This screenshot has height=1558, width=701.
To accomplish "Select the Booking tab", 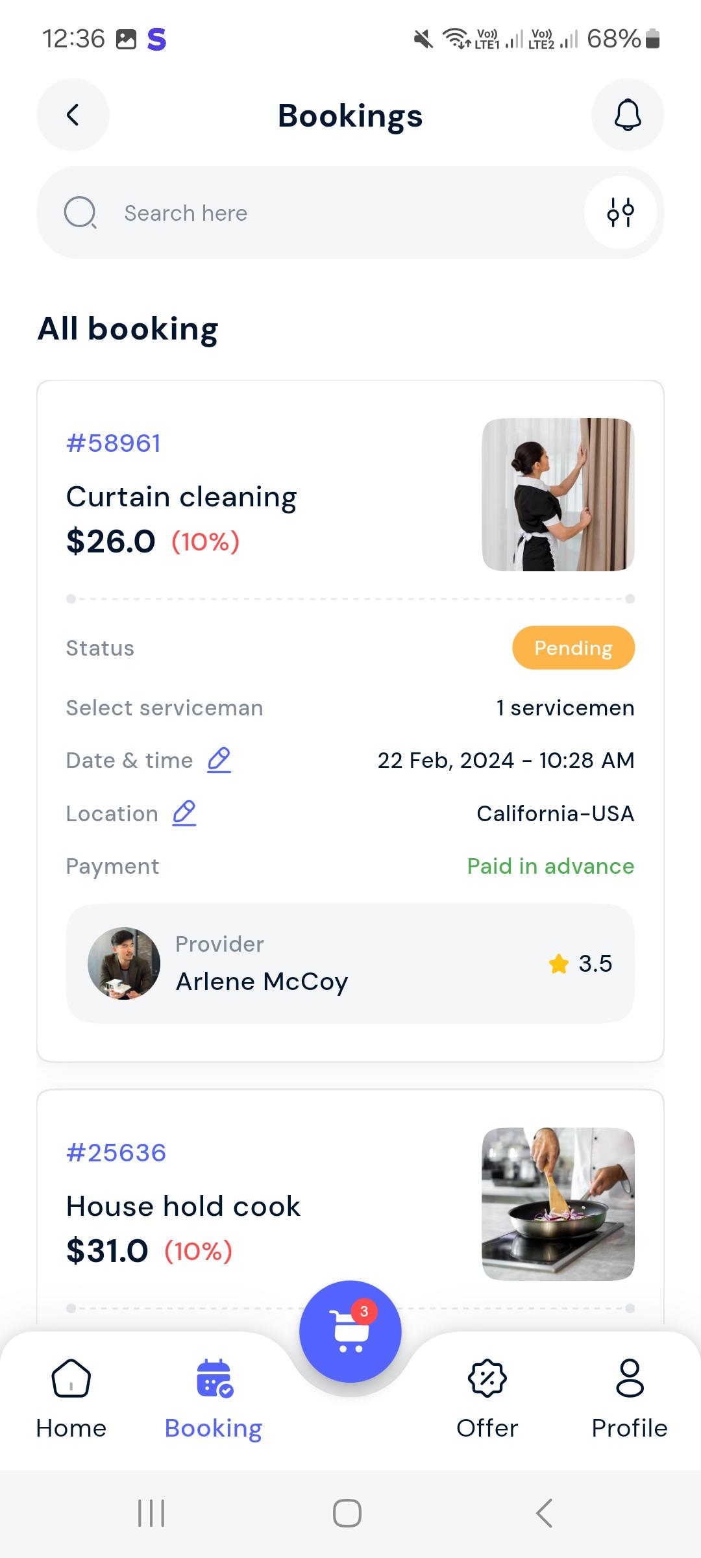I will [x=214, y=1398].
